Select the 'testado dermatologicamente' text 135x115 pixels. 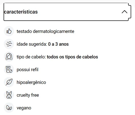point(45,31)
